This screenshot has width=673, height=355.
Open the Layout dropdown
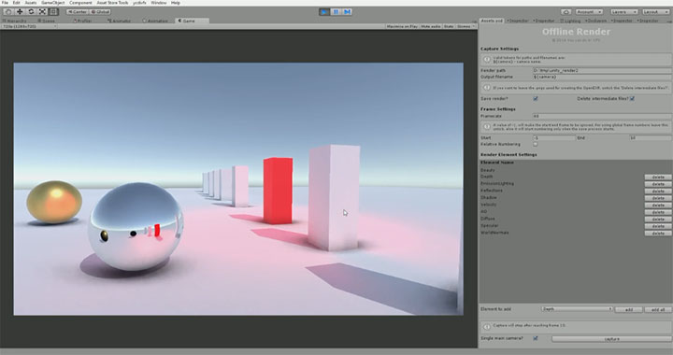point(655,12)
